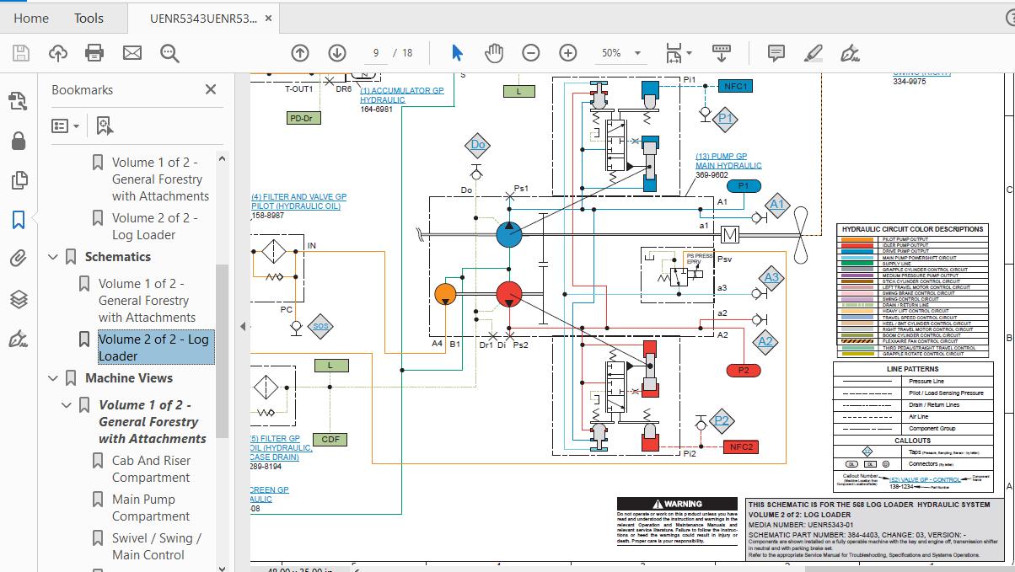Open the bookmarks options dropdown

[x=65, y=126]
